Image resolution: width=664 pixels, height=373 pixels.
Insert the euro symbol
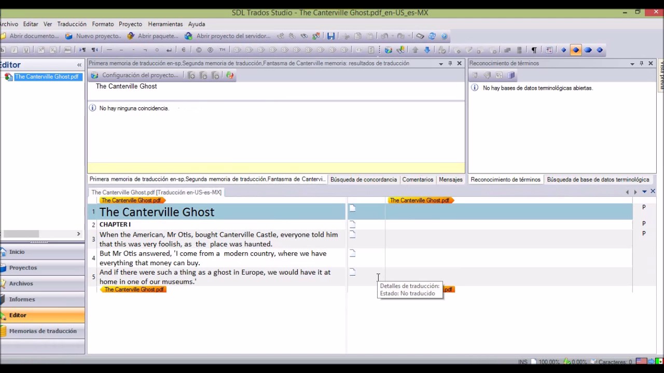pos(184,50)
